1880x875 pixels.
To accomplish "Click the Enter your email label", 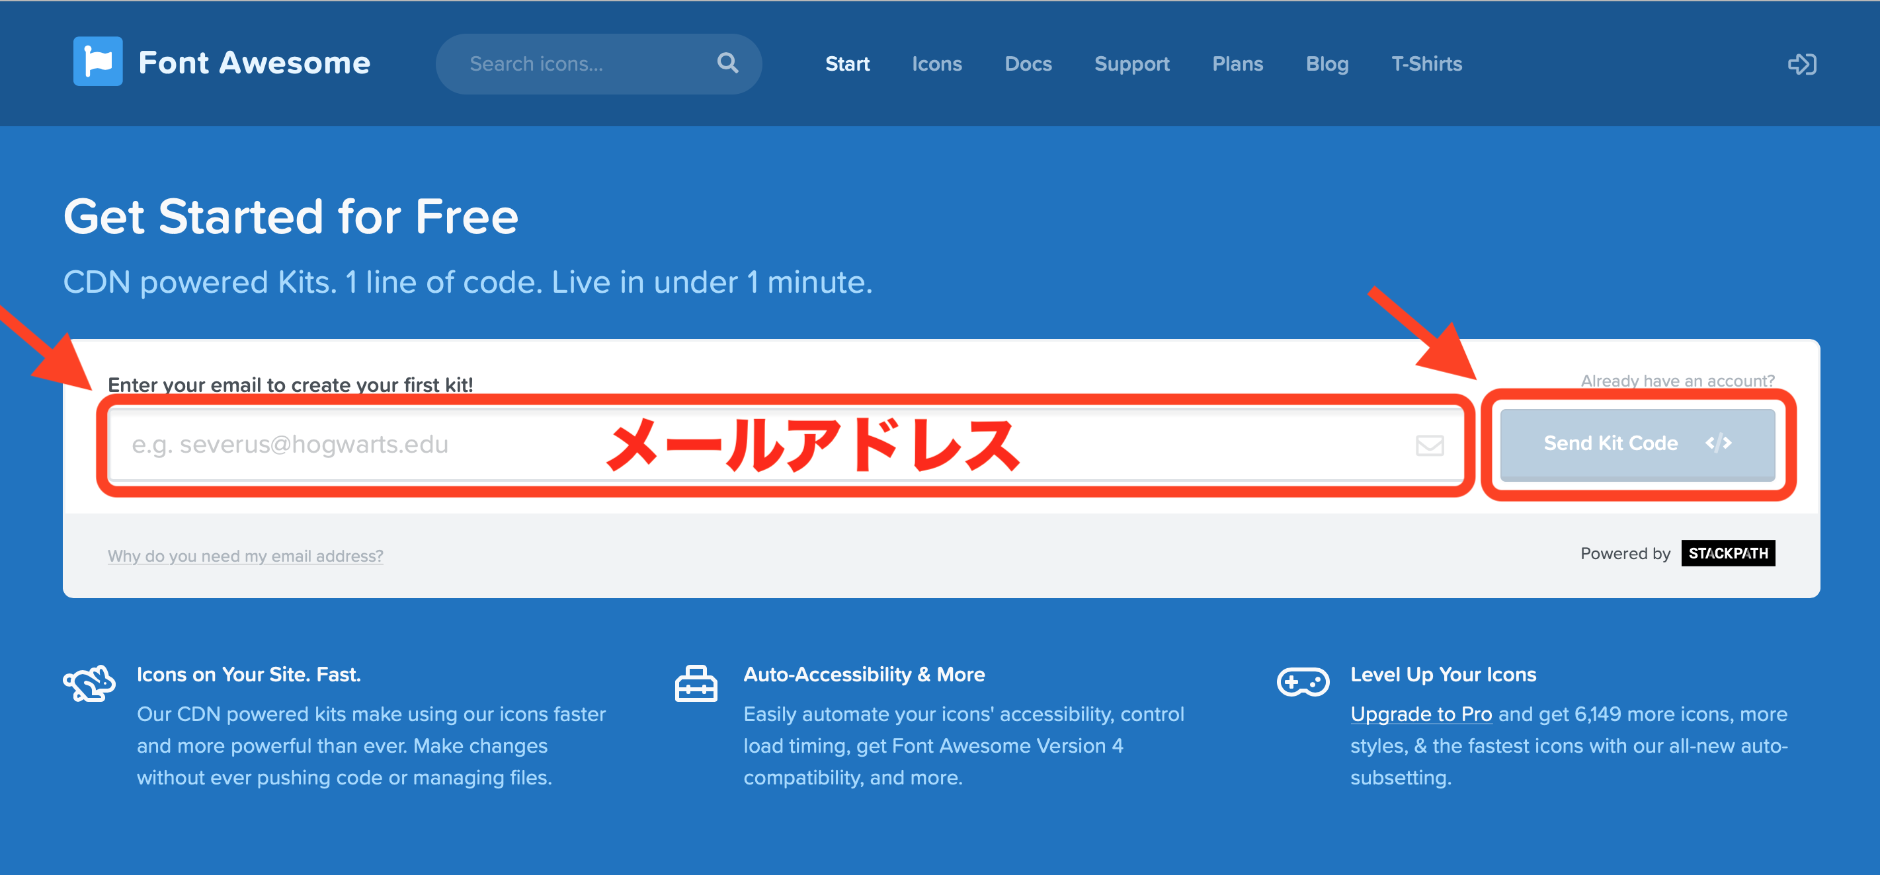I will pos(290,384).
